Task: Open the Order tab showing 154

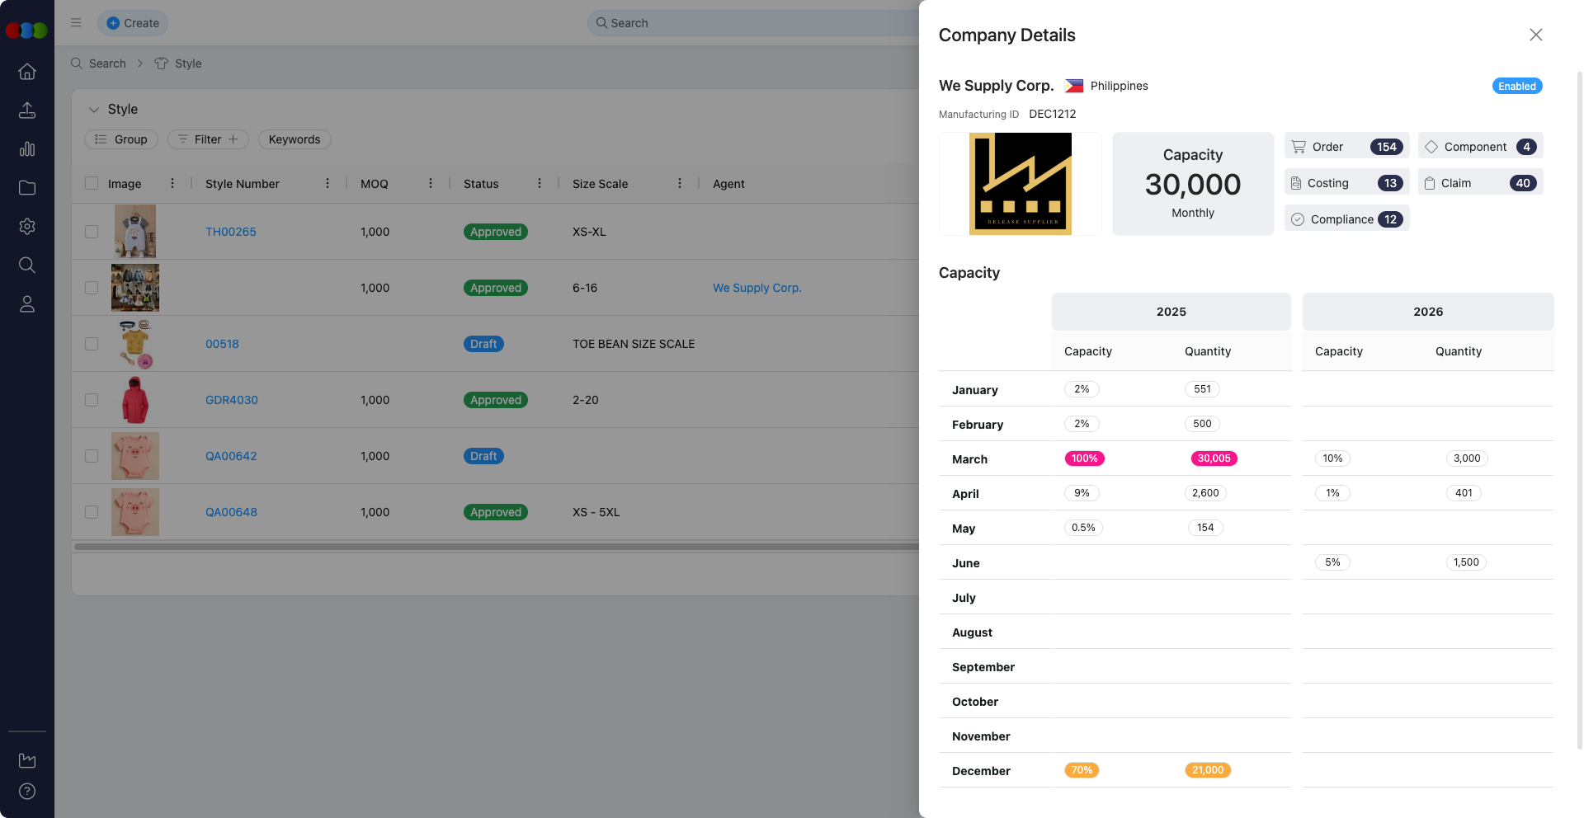Action: [x=1346, y=147]
